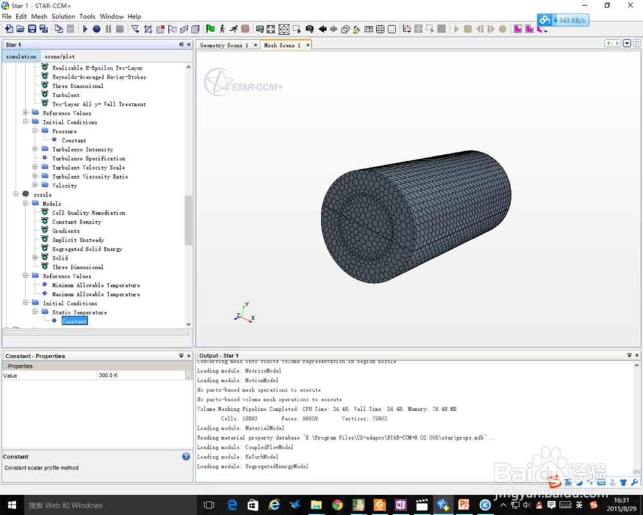643x515 pixels.
Task: Close the Output - Star 1 panel
Action: (x=637, y=355)
